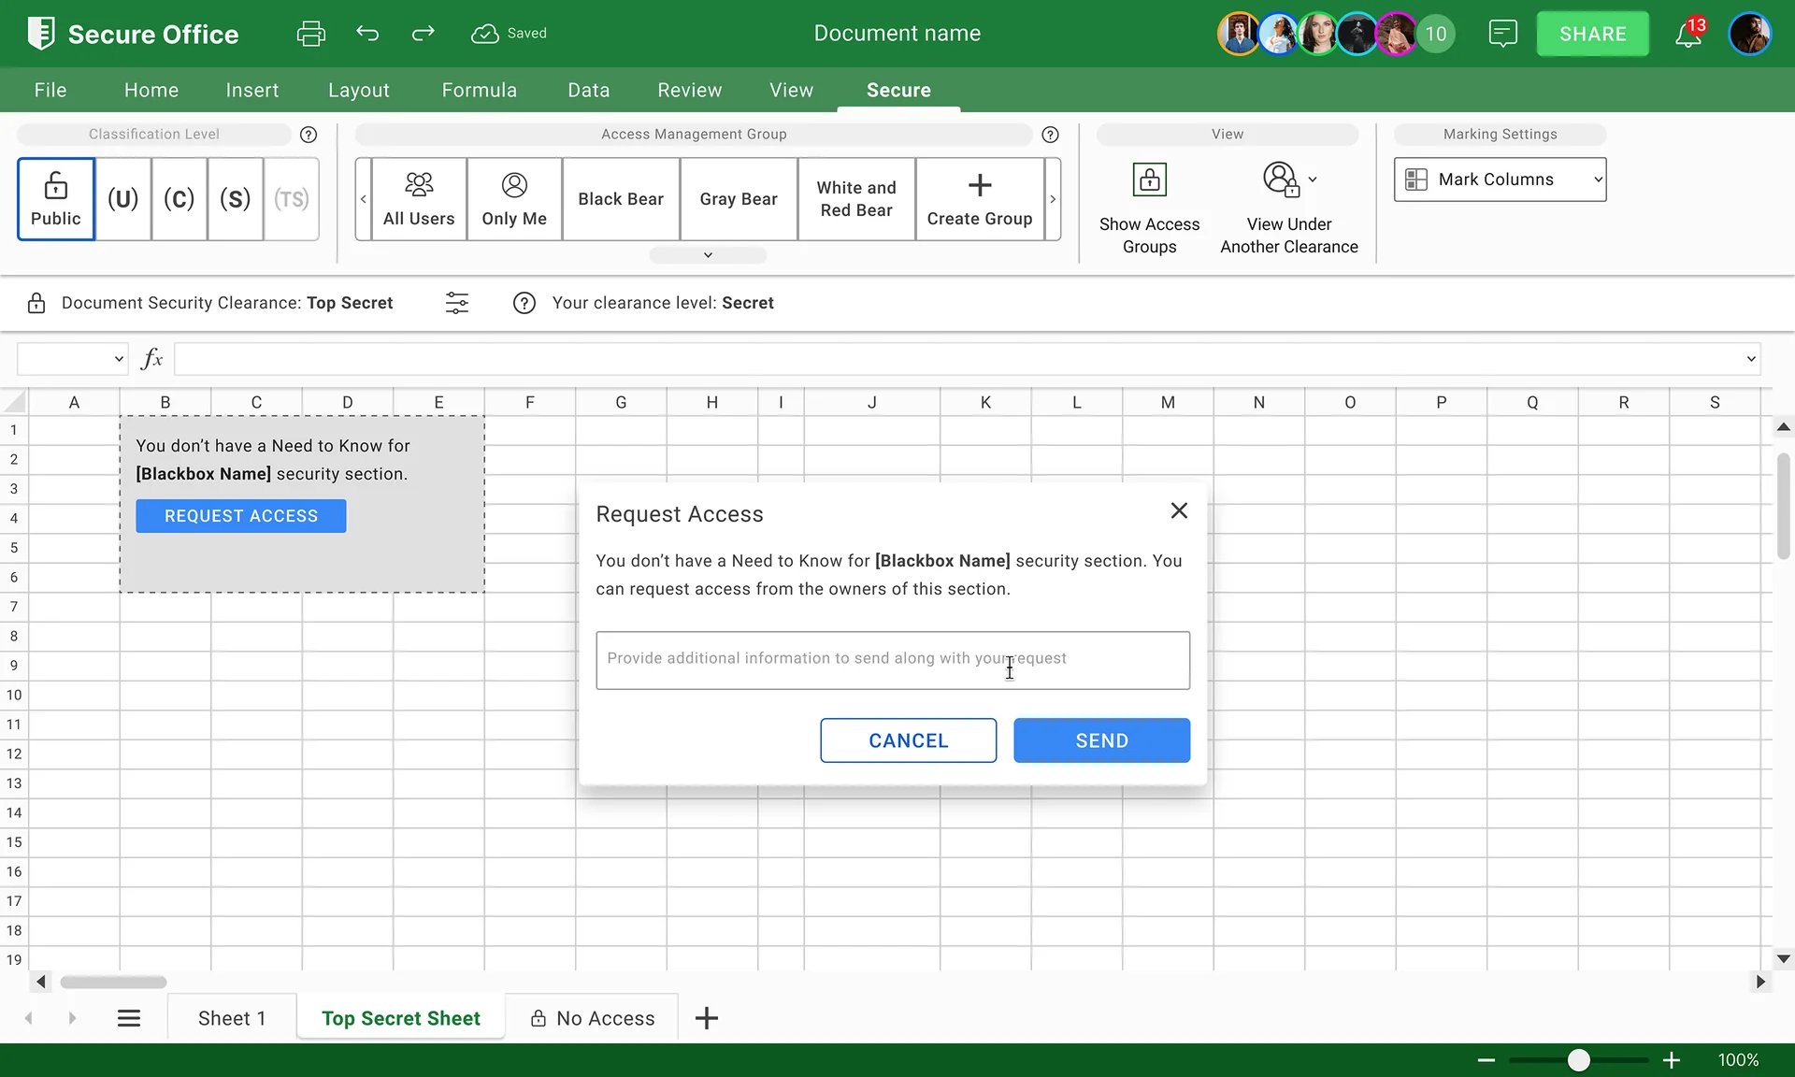1795x1077 pixels.
Task: Click document security lock icon
Action: [36, 303]
